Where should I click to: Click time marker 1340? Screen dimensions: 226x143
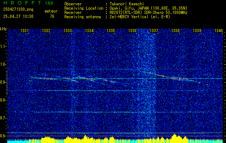click(219, 31)
